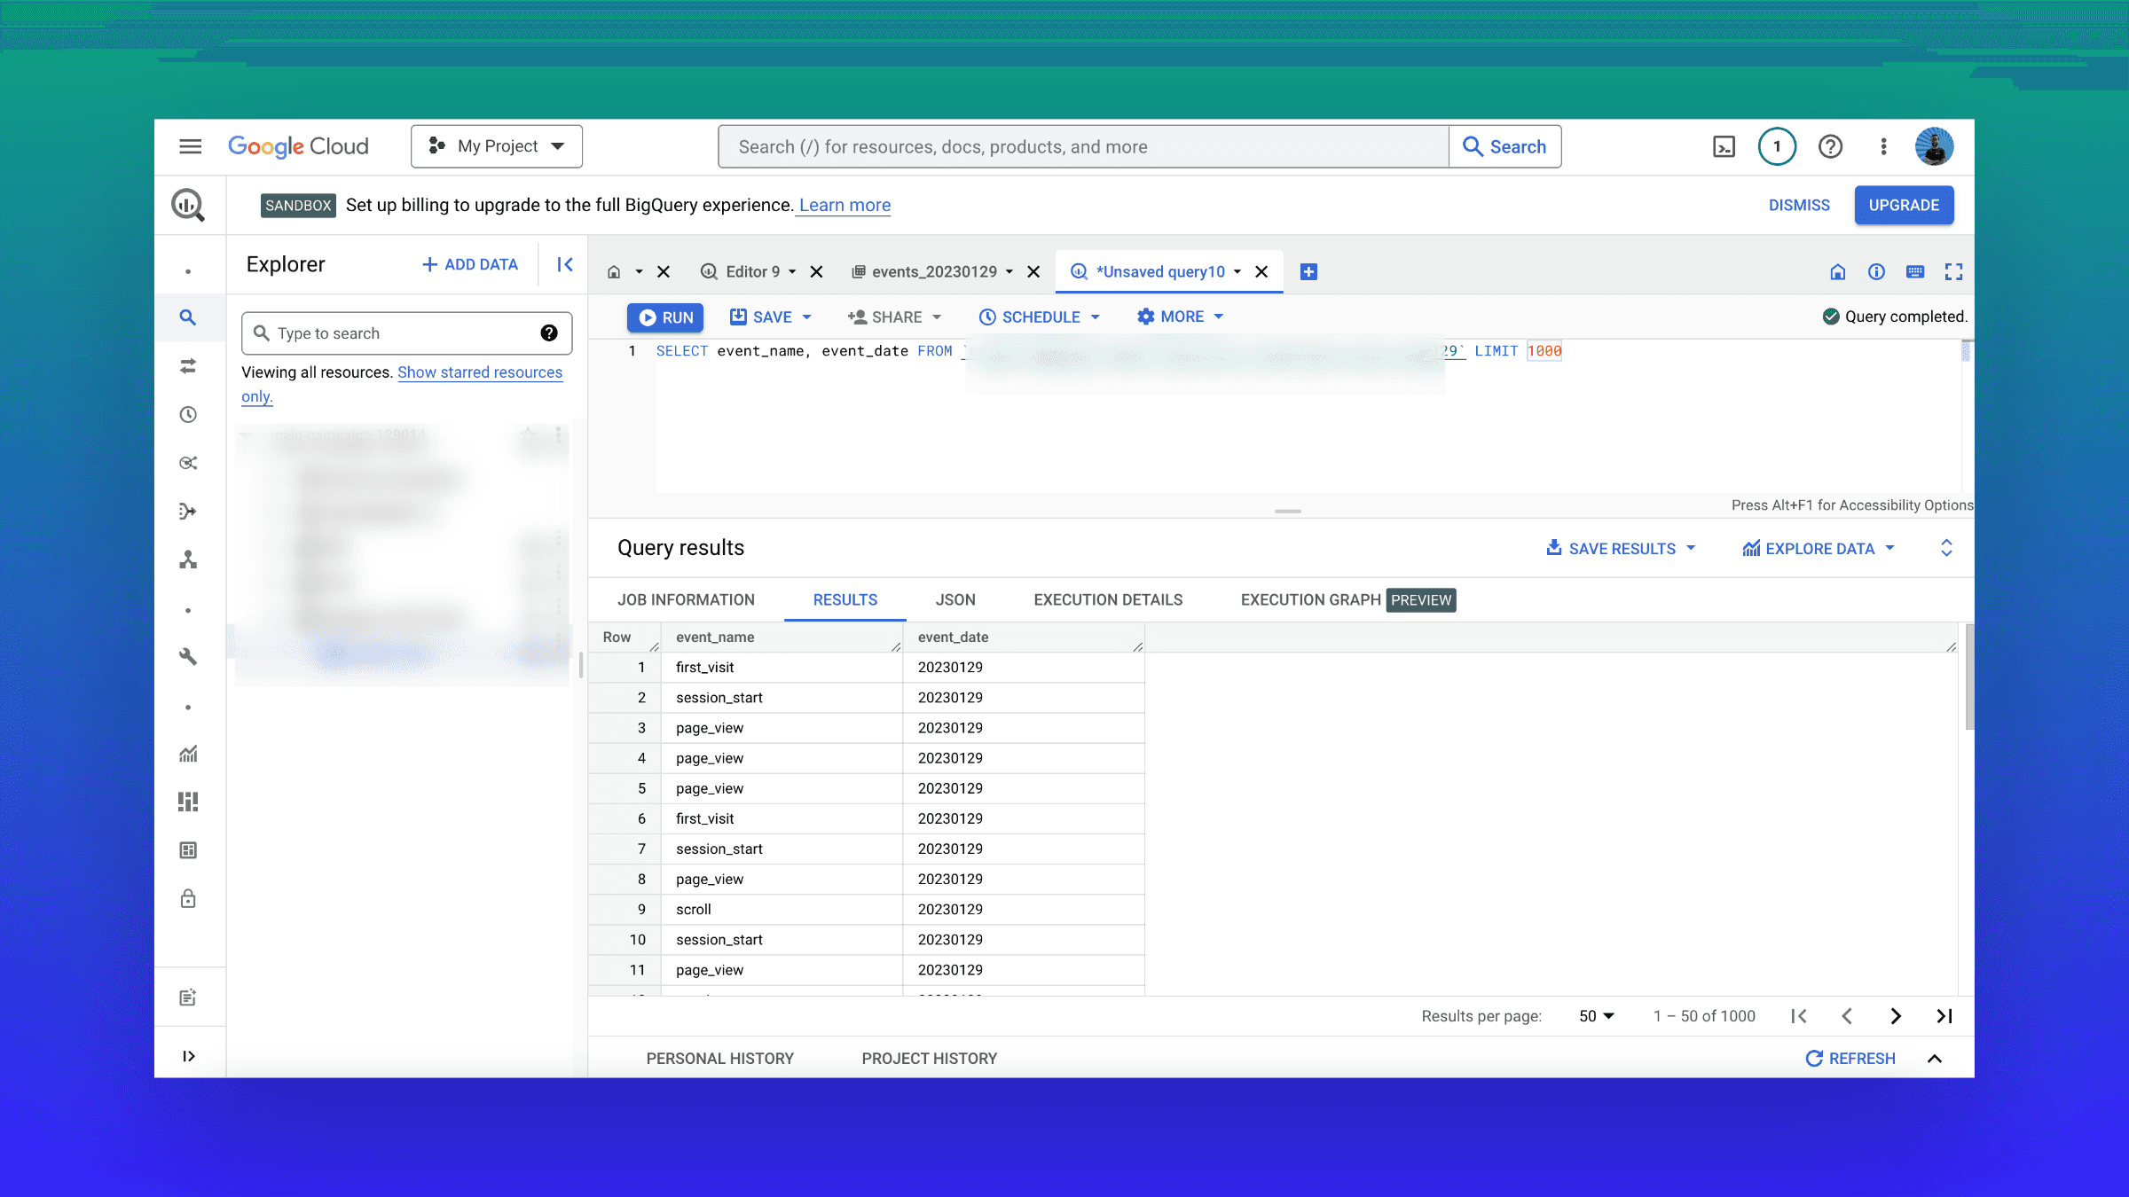Switch to the EXECUTION DETAILS tab
Viewport: 2129px width, 1197px height.
tap(1108, 600)
